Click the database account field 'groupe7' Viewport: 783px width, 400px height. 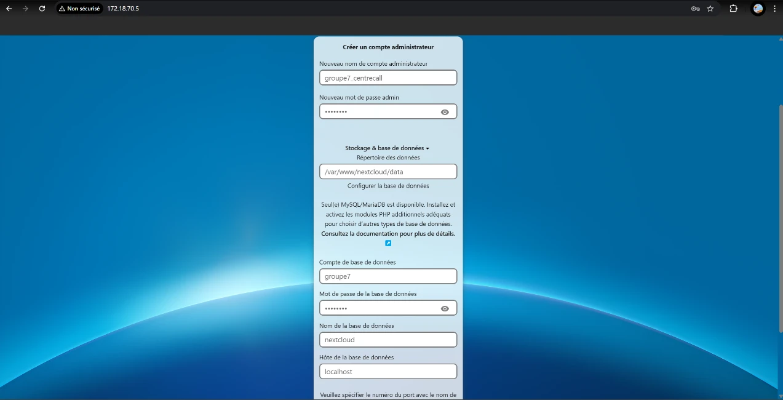pos(388,276)
